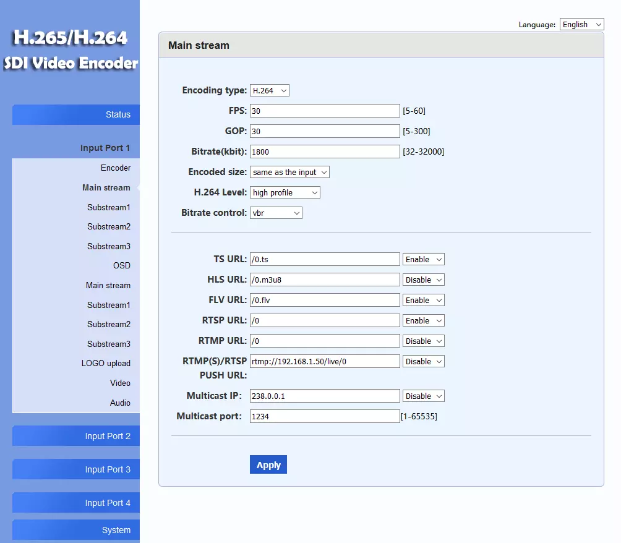Open Substream3 under OSD
The width and height of the screenshot is (621, 543).
[x=108, y=344]
